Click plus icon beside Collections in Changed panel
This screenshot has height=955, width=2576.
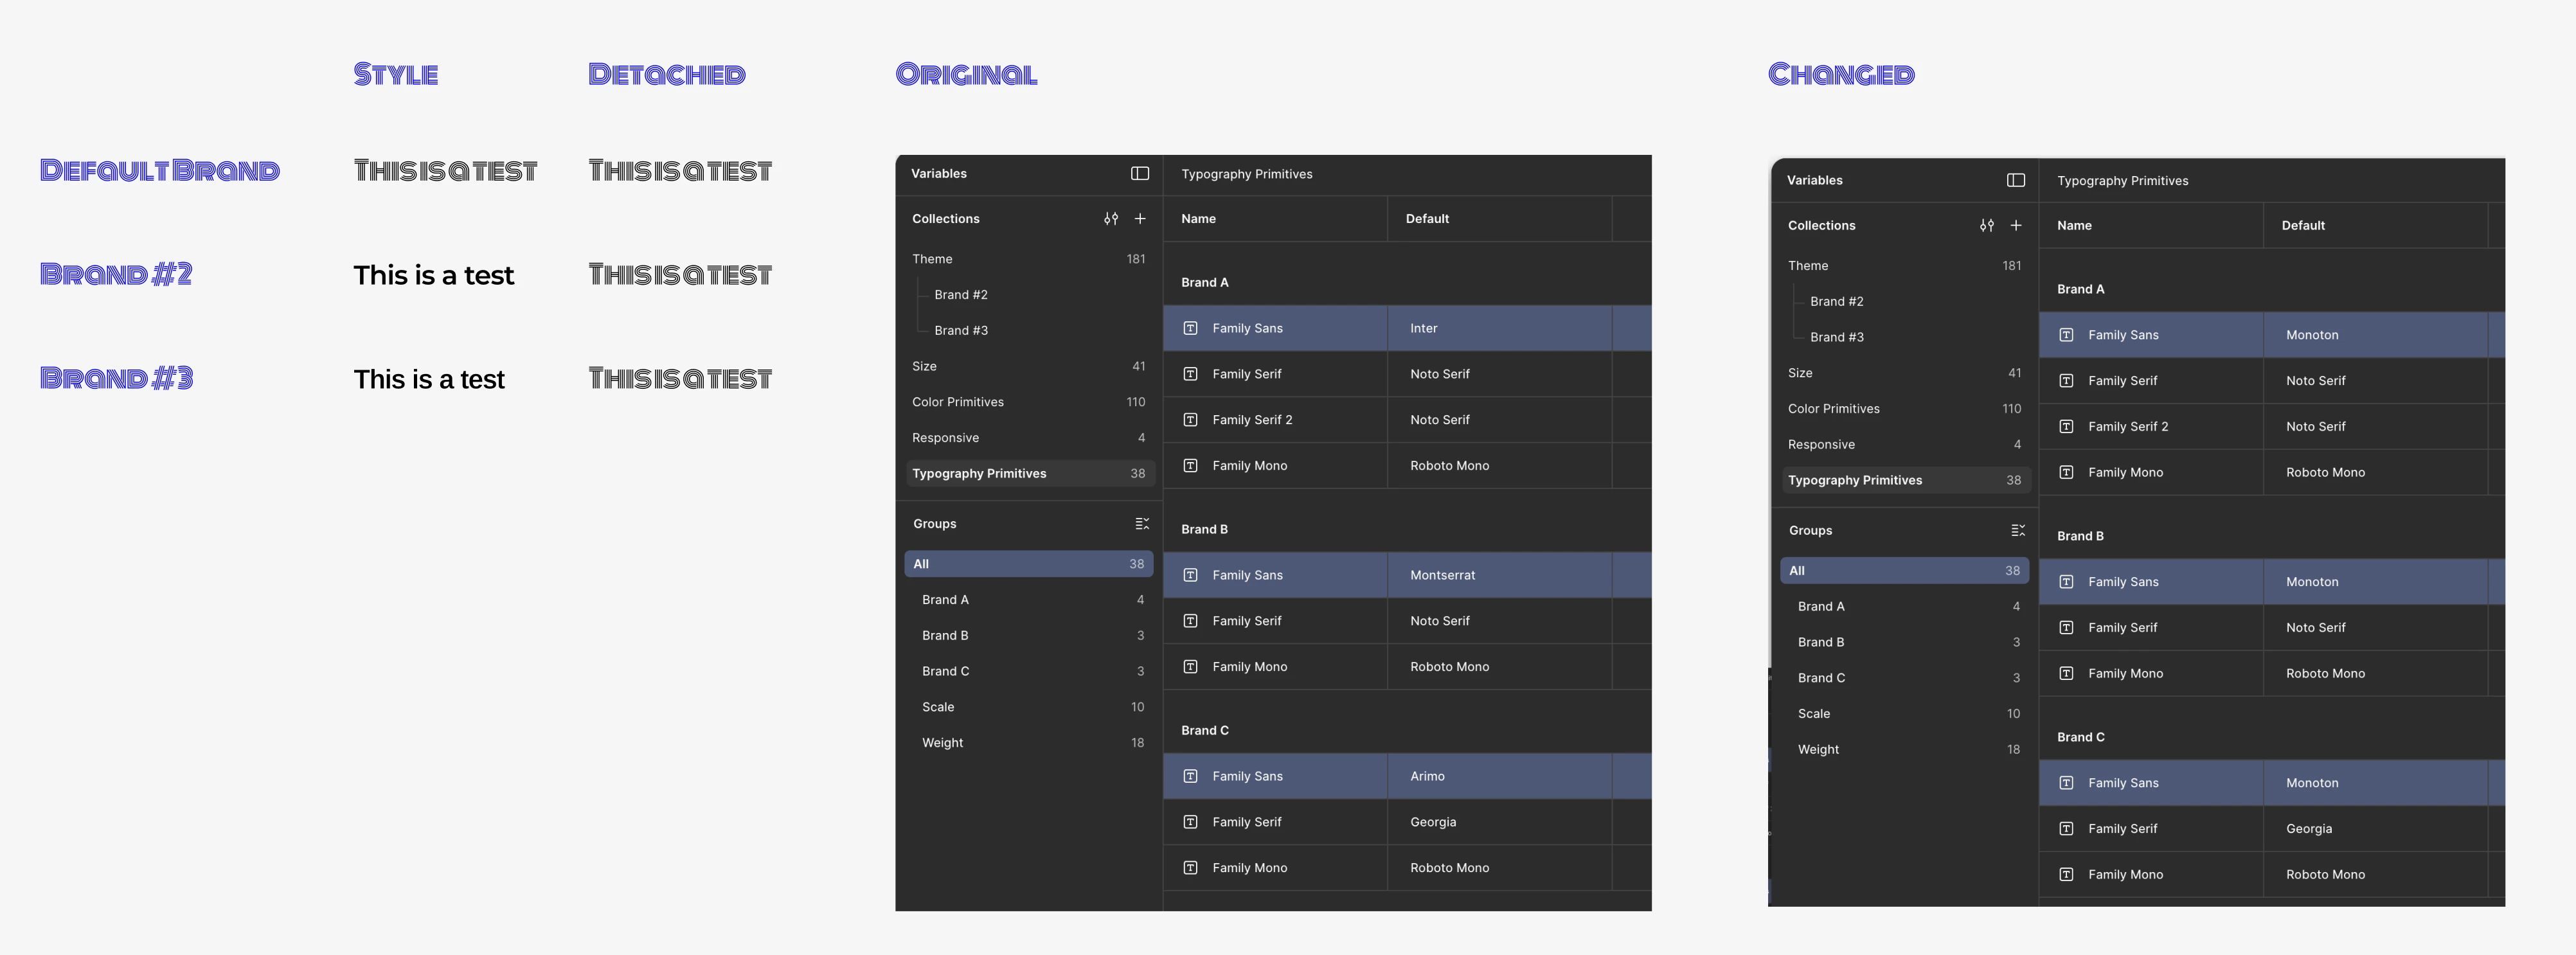coord(2015,225)
